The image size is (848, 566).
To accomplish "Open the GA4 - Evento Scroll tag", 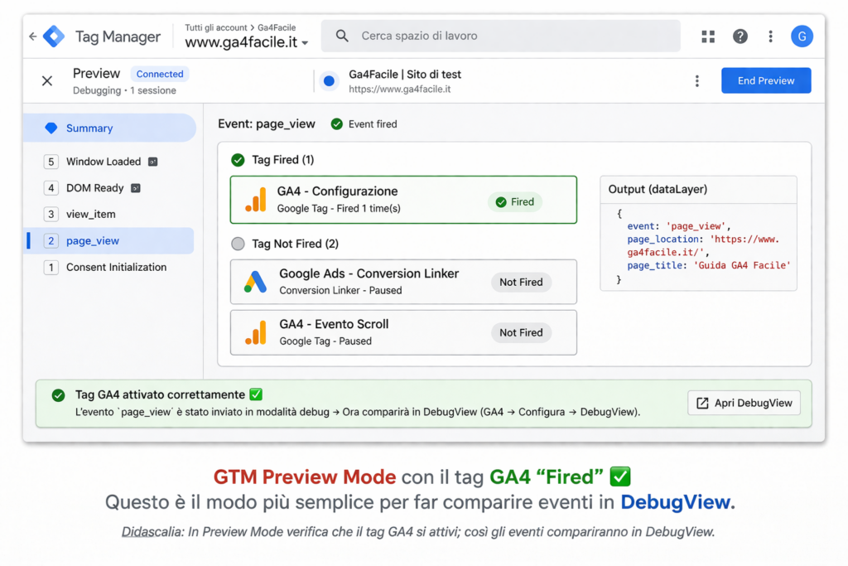I will [x=403, y=332].
